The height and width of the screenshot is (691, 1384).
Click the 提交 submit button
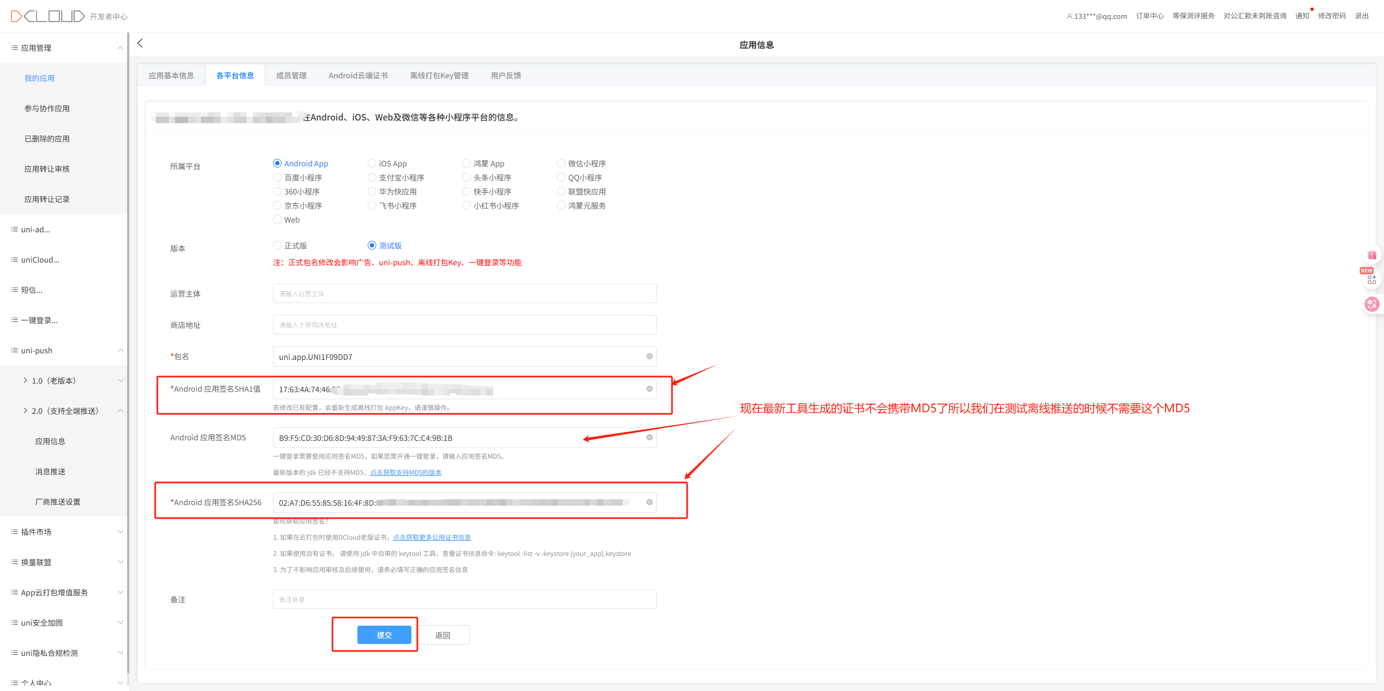pos(384,635)
